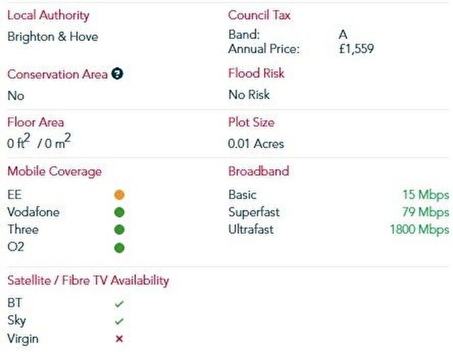Click the green Sky availability checkmark

[119, 321]
